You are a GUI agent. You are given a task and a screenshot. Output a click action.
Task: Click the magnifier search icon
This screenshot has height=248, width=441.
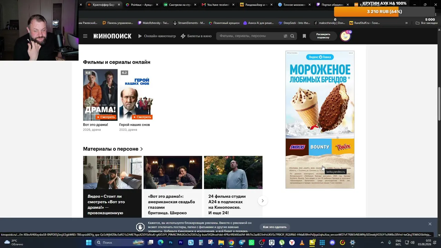coord(292,36)
